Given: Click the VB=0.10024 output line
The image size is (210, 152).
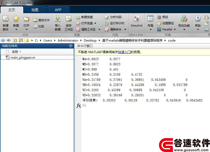Looking at the screenshot, I should point(135,85).
